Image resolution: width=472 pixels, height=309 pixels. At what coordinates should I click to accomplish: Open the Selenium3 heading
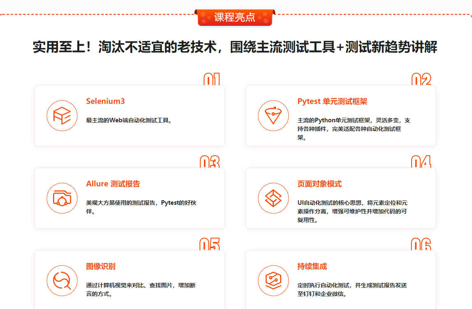pyautogui.click(x=105, y=101)
